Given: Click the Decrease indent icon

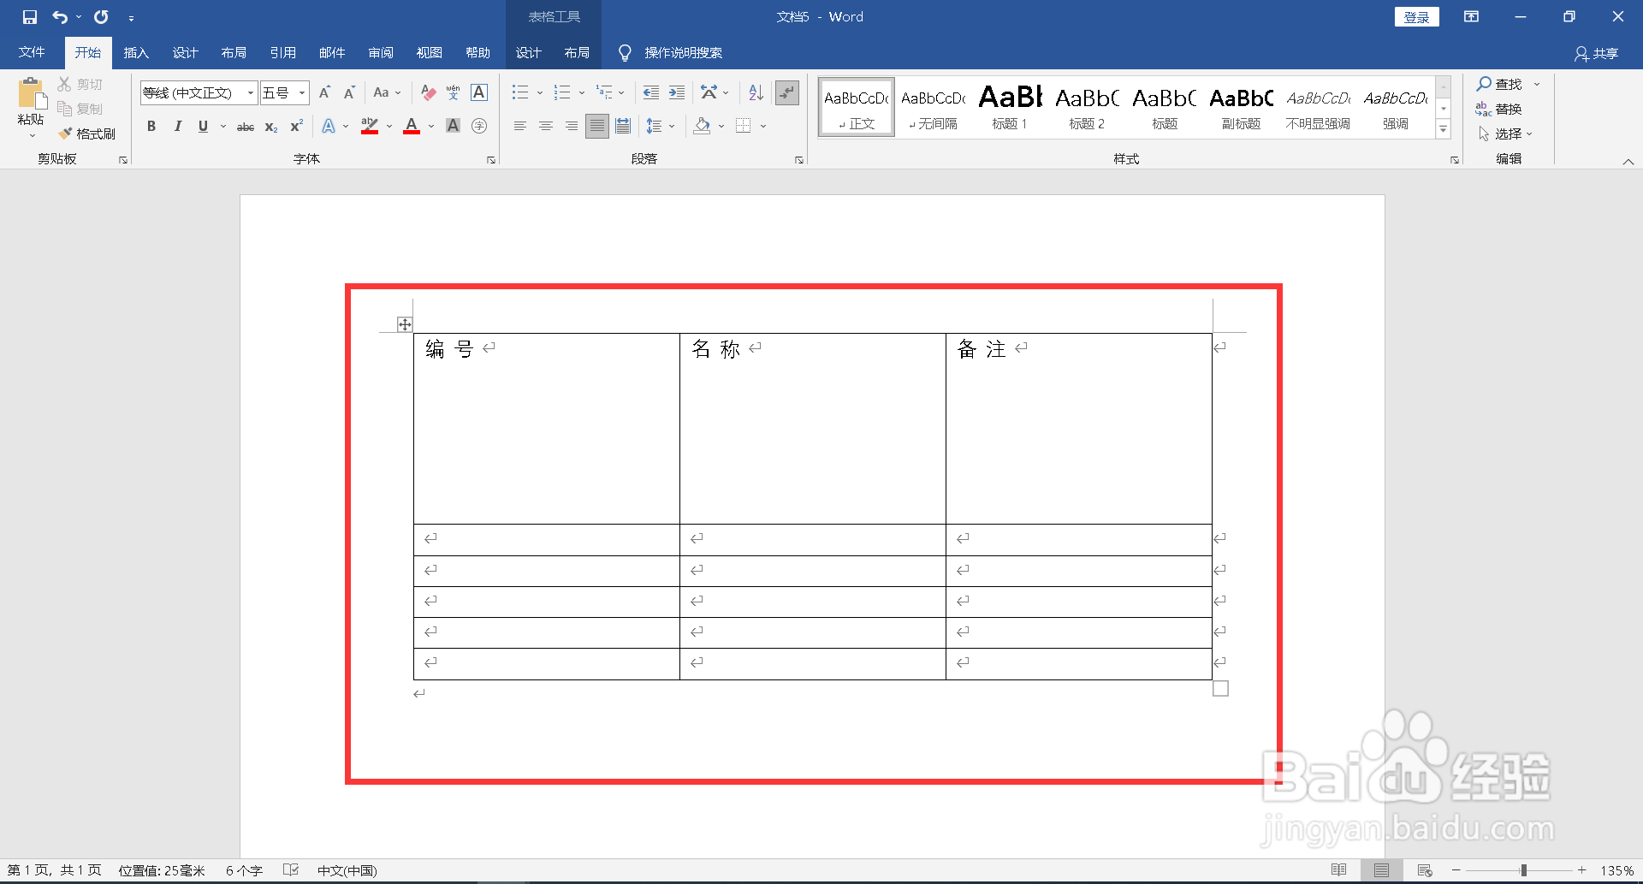Looking at the screenshot, I should coord(651,92).
